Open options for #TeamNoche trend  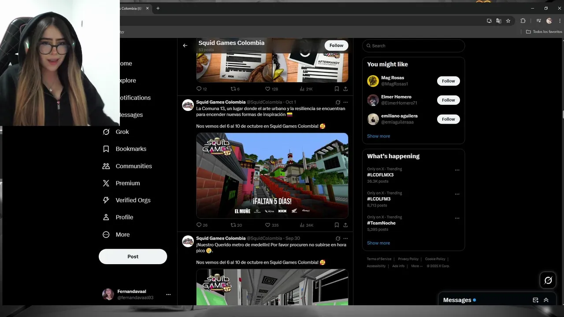(x=457, y=218)
